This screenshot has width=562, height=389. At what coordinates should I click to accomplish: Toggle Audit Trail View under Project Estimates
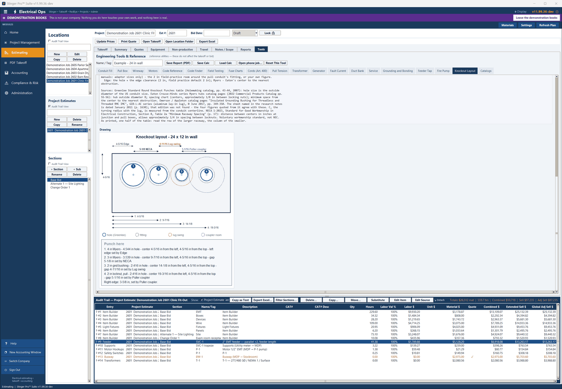49,106
